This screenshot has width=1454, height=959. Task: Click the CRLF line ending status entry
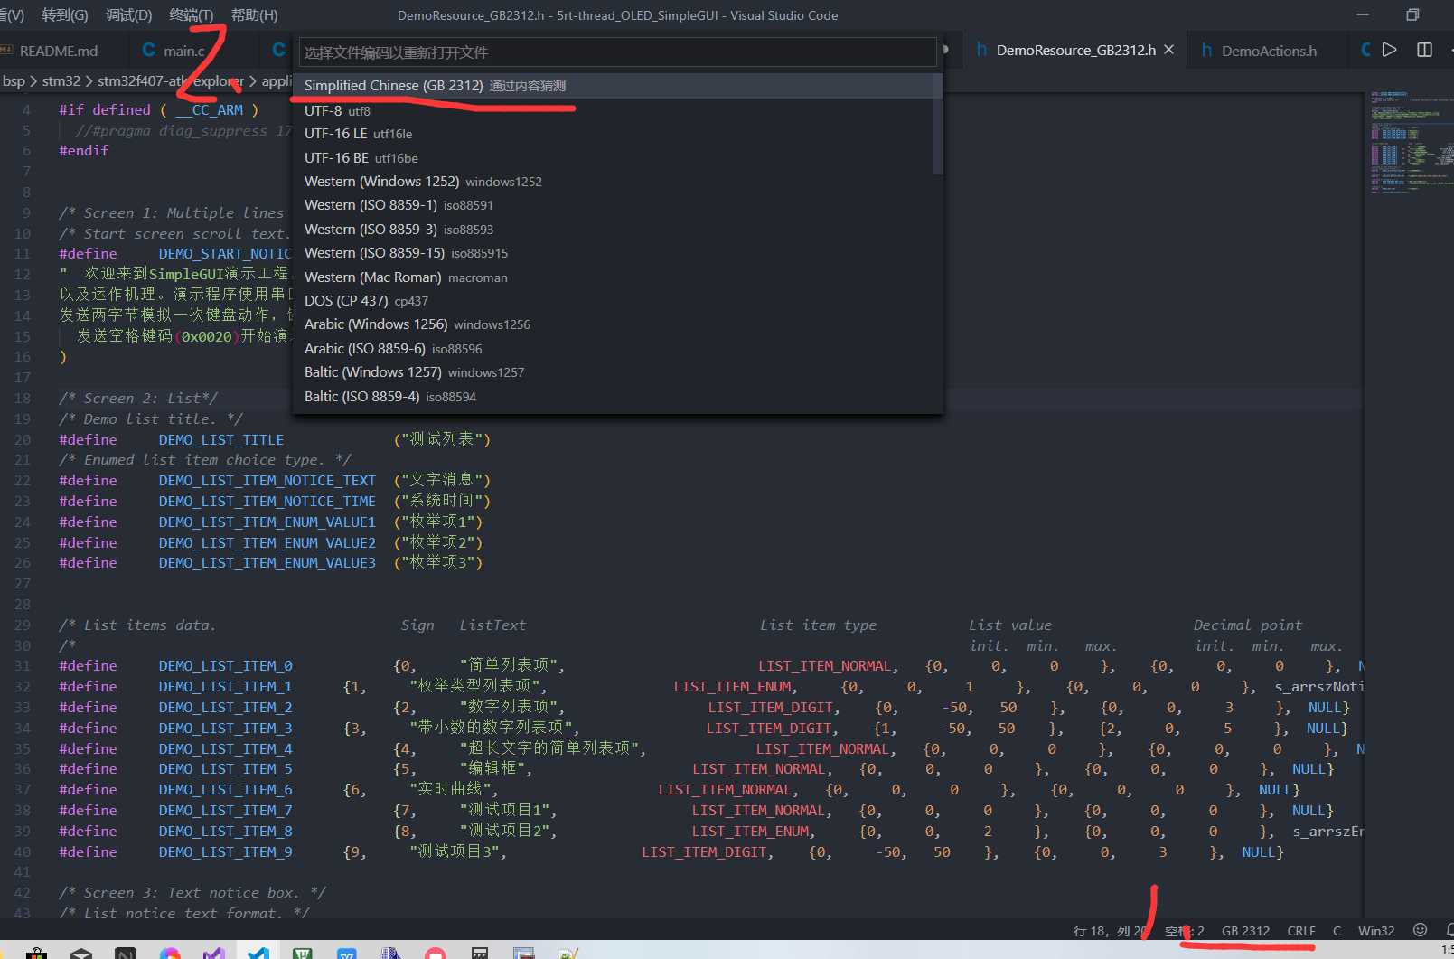pyautogui.click(x=1301, y=931)
